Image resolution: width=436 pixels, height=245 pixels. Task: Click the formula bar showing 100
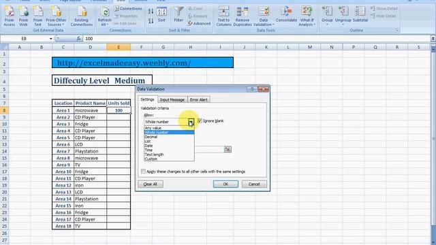[x=256, y=39]
